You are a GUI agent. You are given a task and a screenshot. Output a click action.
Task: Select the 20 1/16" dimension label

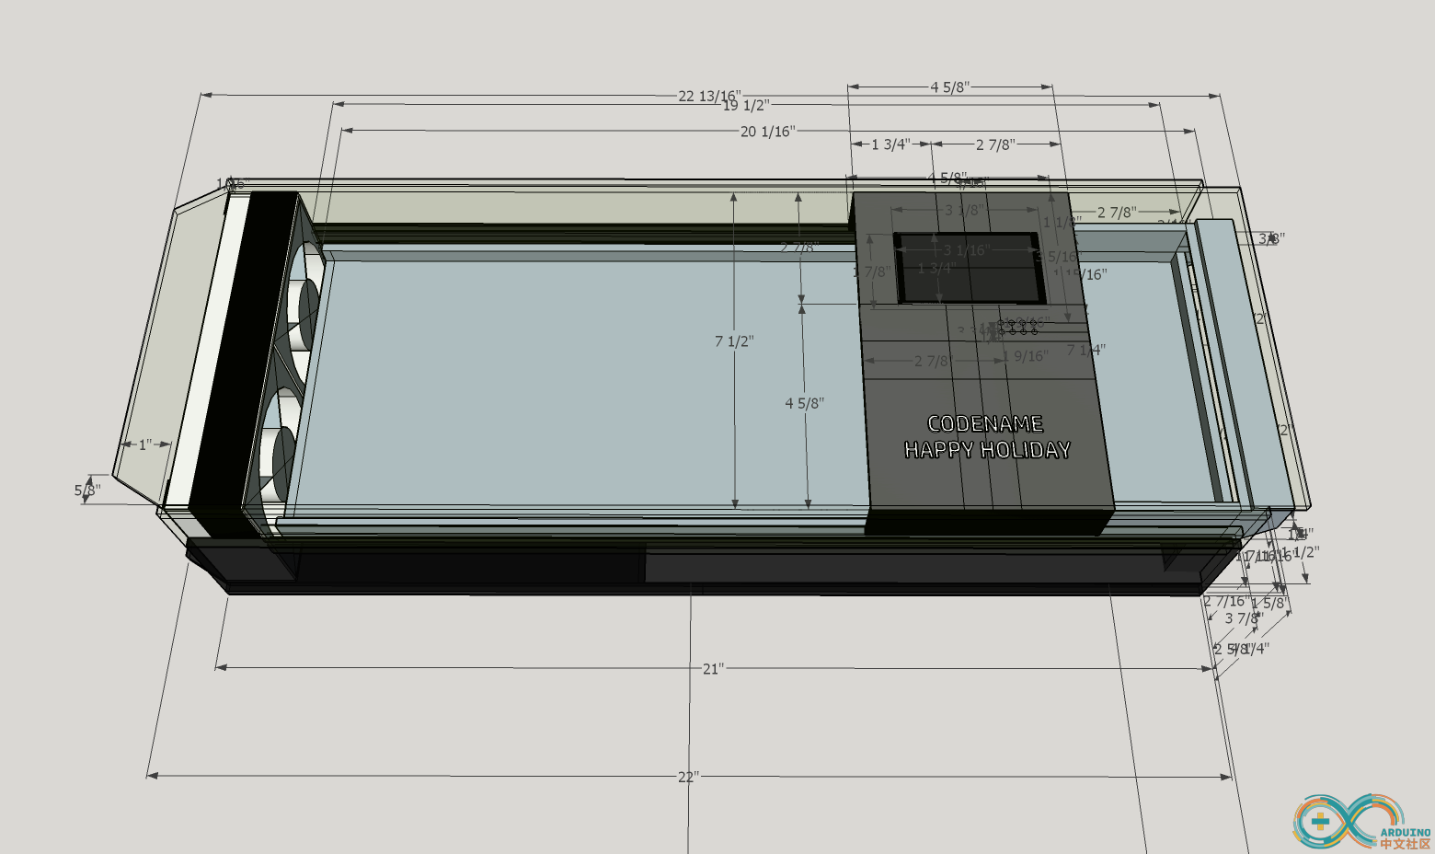768,132
